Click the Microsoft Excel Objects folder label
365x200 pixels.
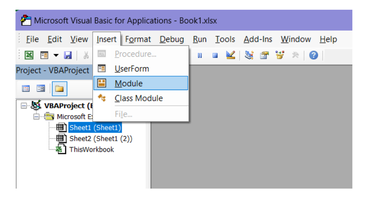pos(74,117)
